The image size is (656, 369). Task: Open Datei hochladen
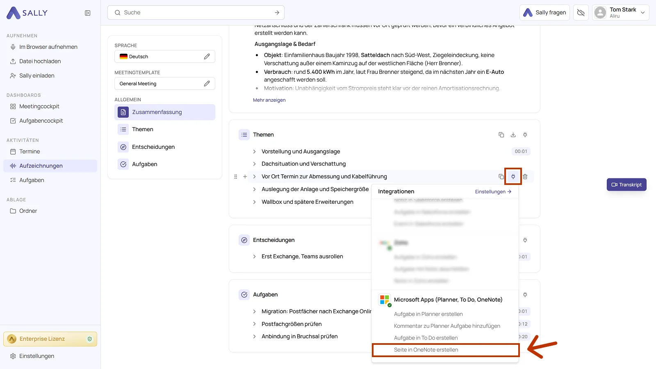pos(50,61)
